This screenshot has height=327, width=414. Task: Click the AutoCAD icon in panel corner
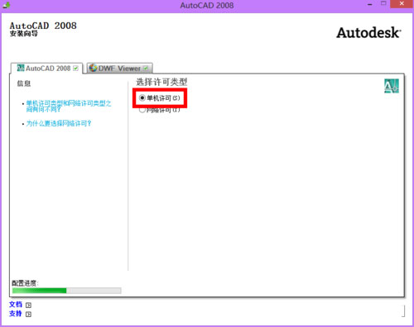coord(392,86)
